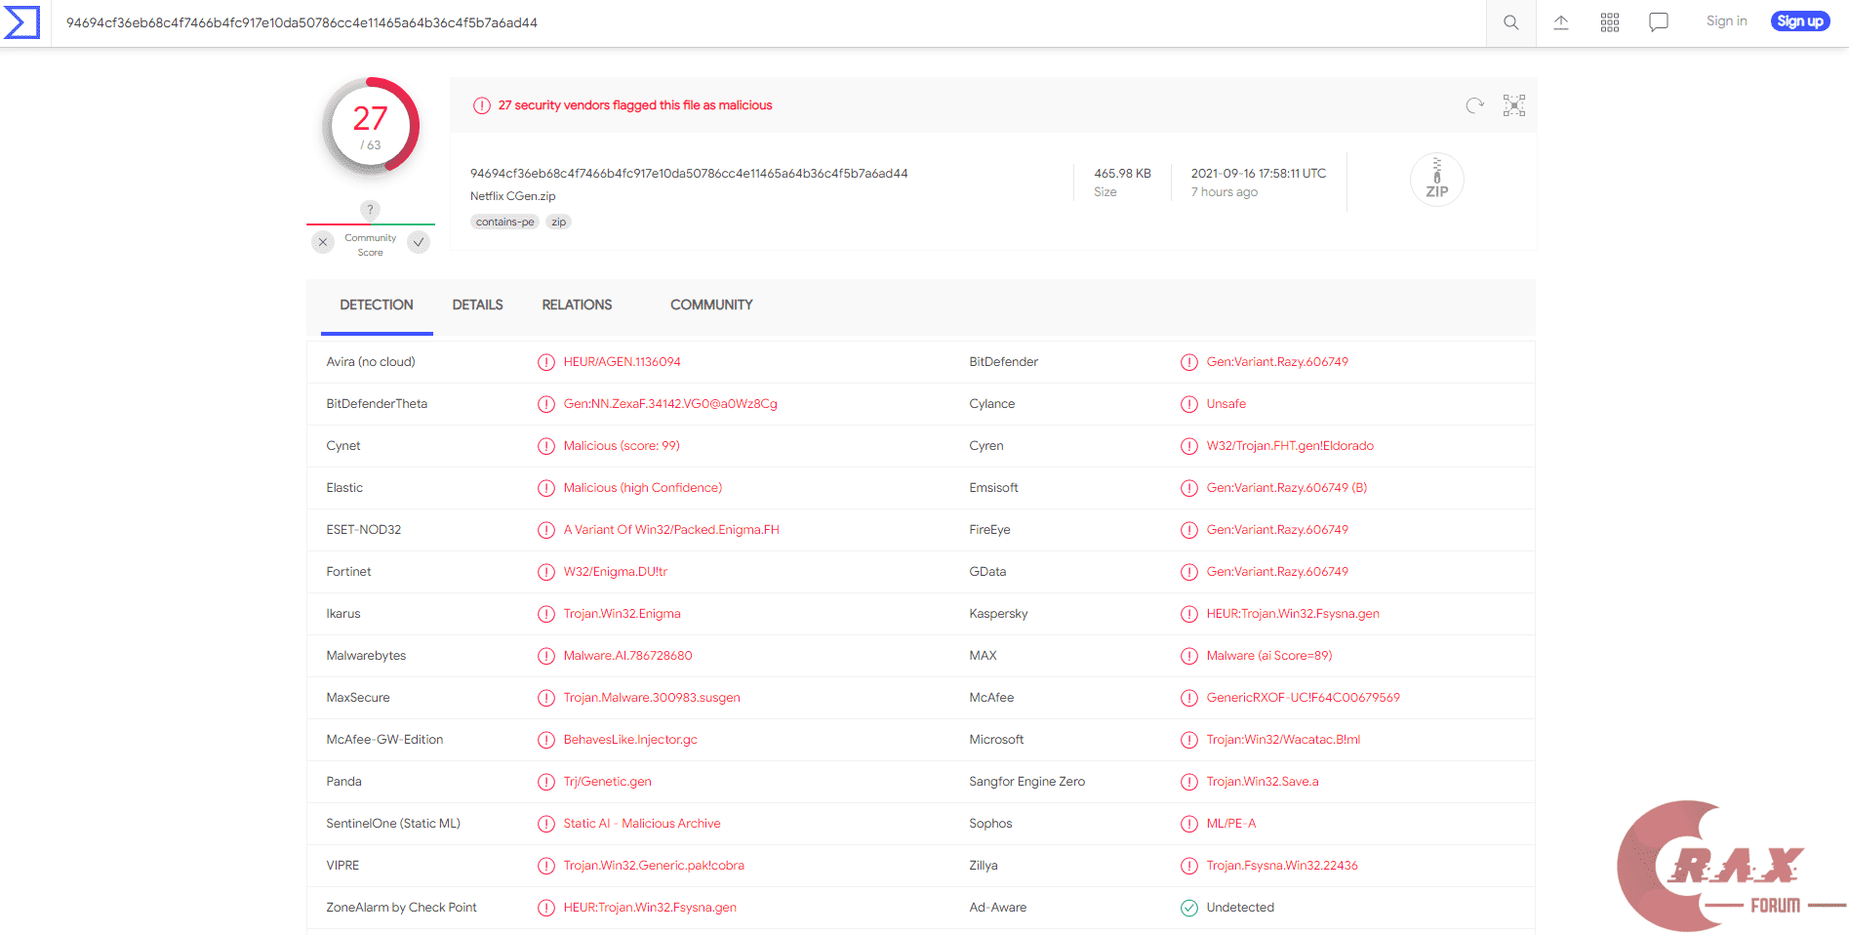Click the A Variant Of Win32/Packed.Enigma.FH result
The width and height of the screenshot is (1849, 935).
[671, 530]
